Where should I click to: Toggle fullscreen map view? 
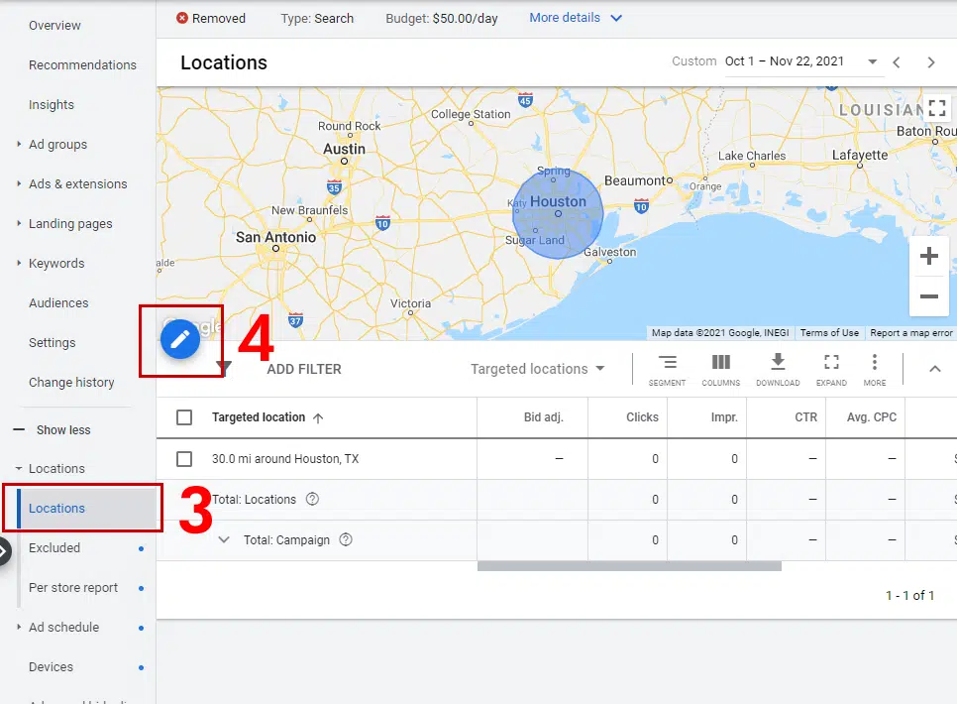tap(937, 108)
